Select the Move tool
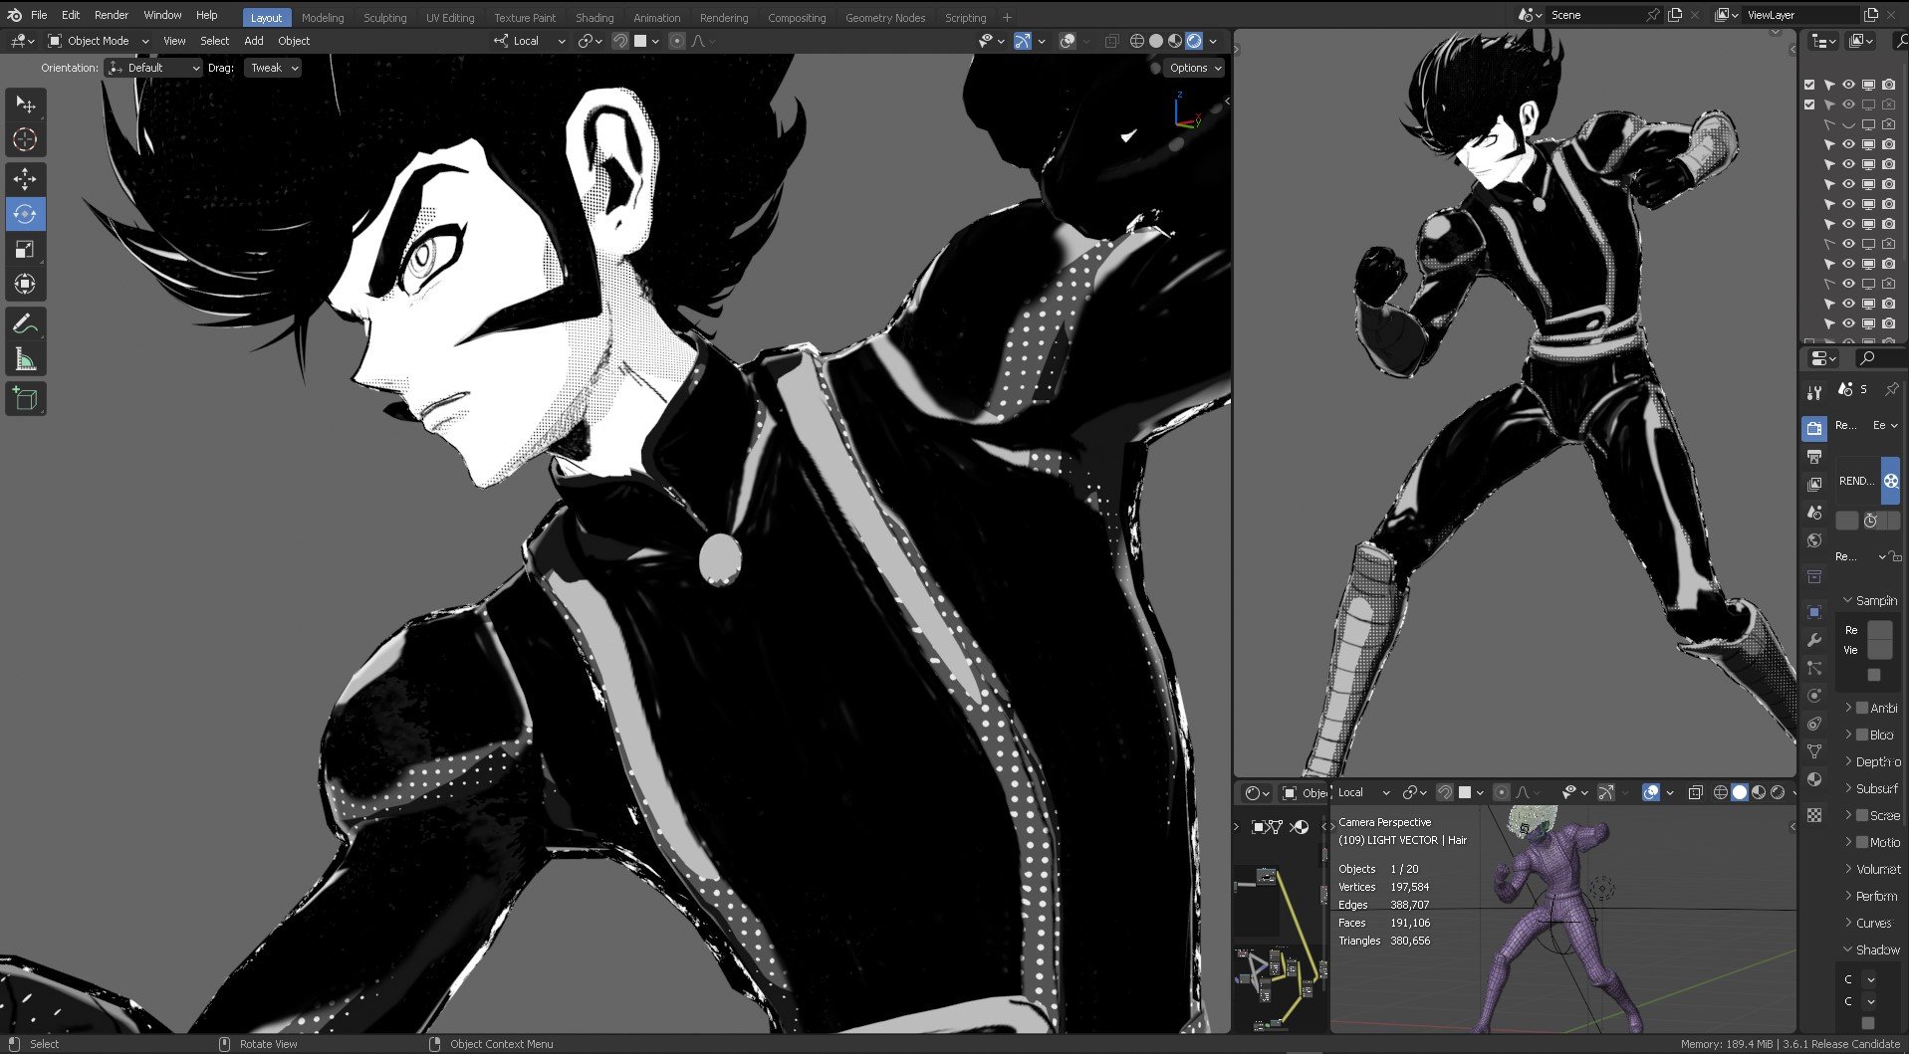Image resolution: width=1909 pixels, height=1054 pixels. click(x=26, y=179)
